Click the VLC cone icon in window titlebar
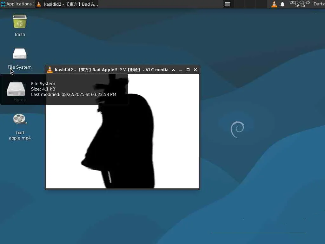This screenshot has height=244, width=325. (x=50, y=70)
